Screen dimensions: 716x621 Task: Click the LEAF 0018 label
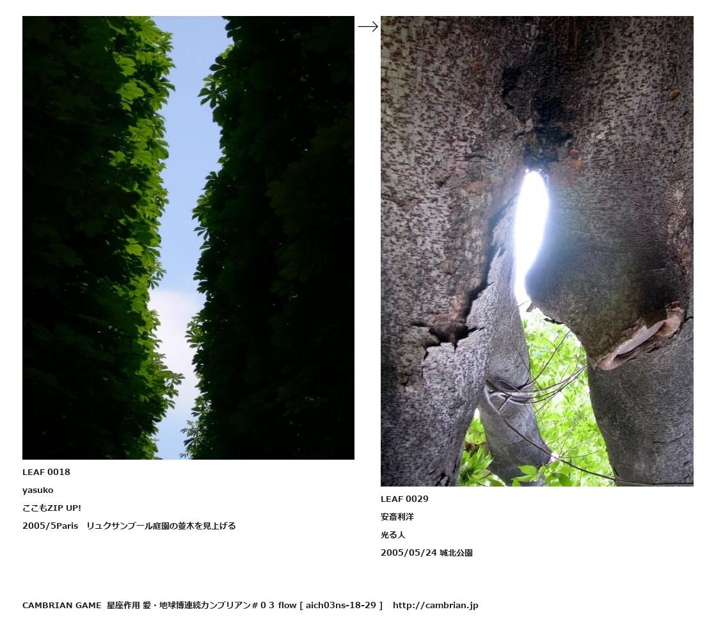[x=46, y=472]
